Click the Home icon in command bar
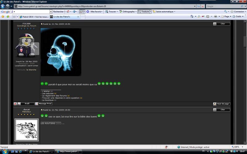Viewport: 247px width, 154px height. coord(192,16)
